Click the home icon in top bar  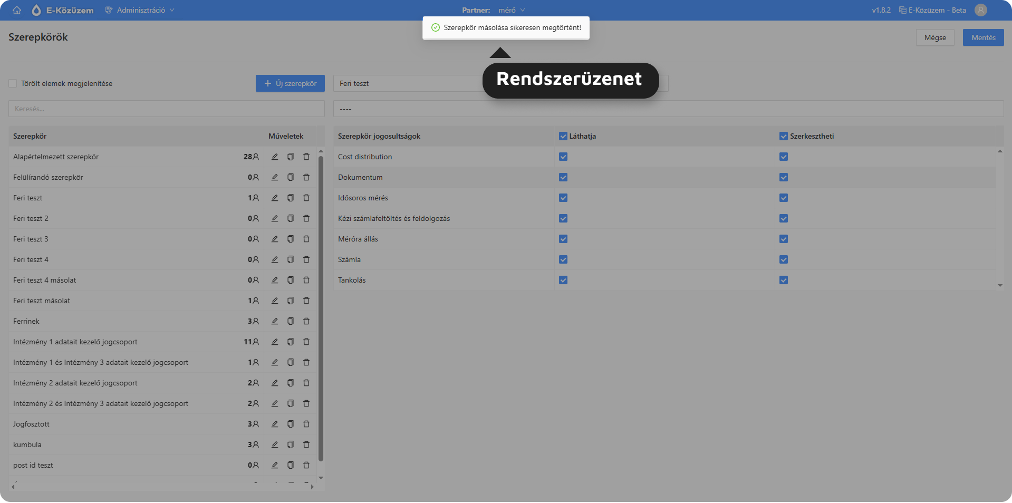(x=17, y=10)
